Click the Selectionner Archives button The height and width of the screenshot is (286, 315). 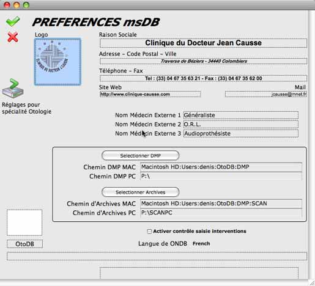point(141,192)
